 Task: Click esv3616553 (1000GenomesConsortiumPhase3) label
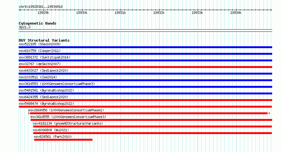(x=57, y=84)
